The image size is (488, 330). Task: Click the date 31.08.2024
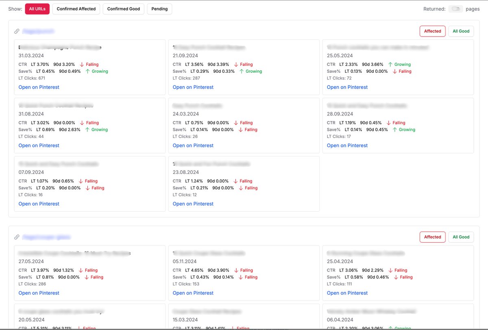[31, 114]
